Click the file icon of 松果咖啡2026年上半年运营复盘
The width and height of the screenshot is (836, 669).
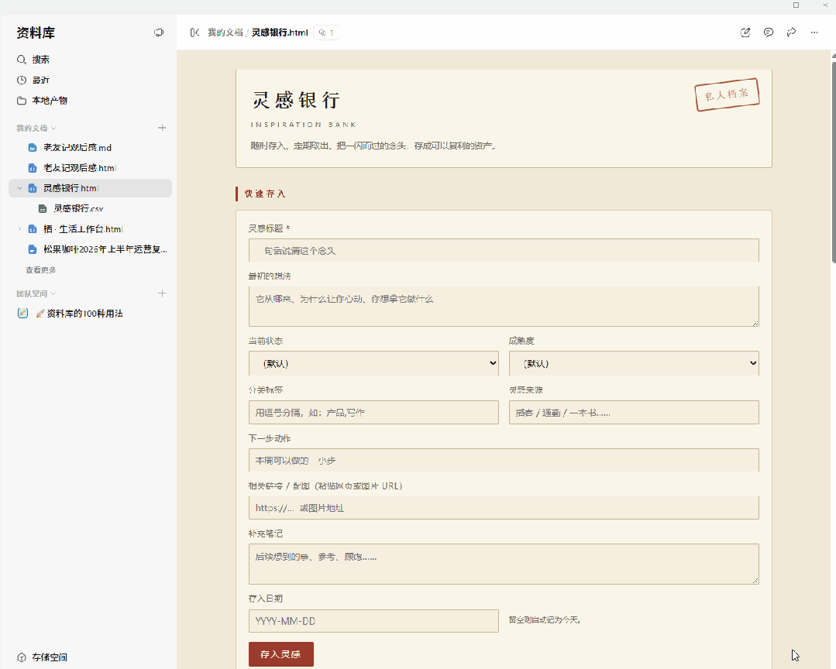[33, 249]
